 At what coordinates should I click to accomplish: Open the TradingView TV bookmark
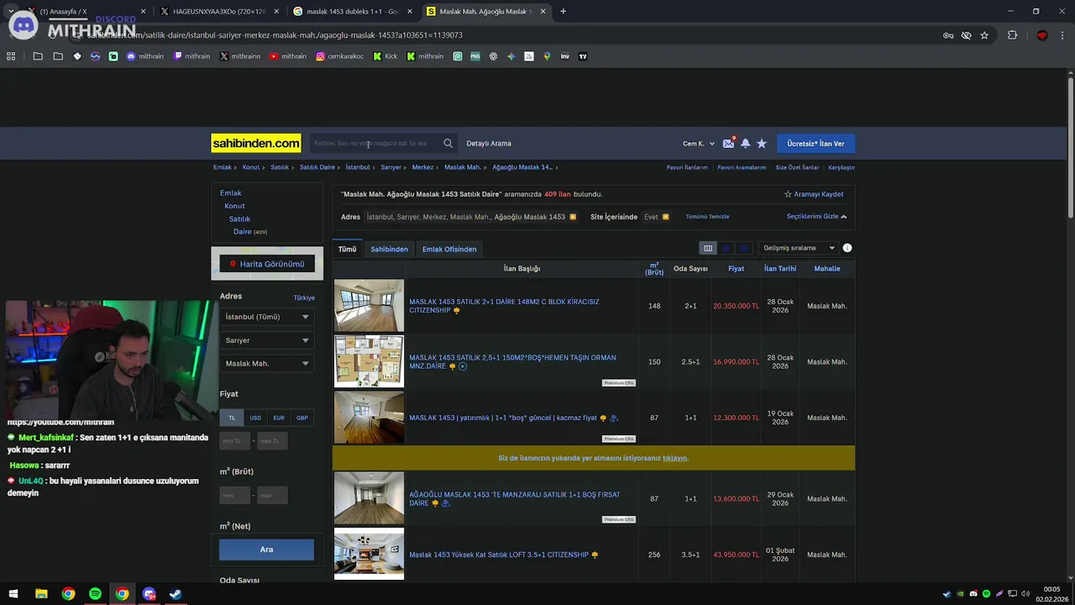(583, 56)
